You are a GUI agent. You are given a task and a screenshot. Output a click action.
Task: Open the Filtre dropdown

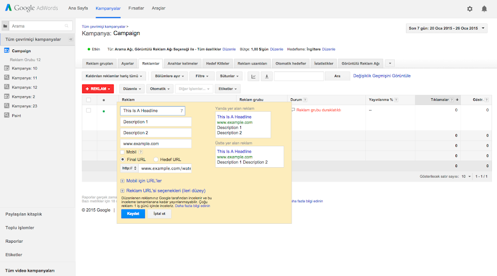(202, 76)
